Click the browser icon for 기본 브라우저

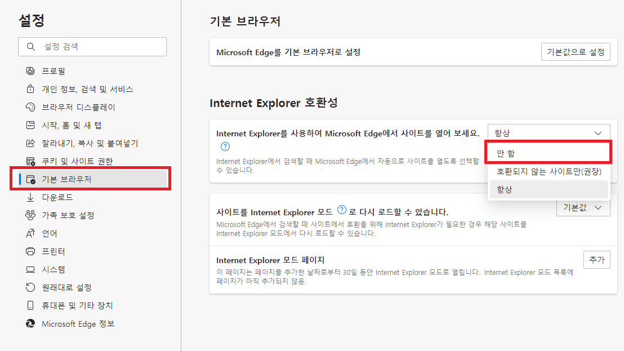coord(30,180)
